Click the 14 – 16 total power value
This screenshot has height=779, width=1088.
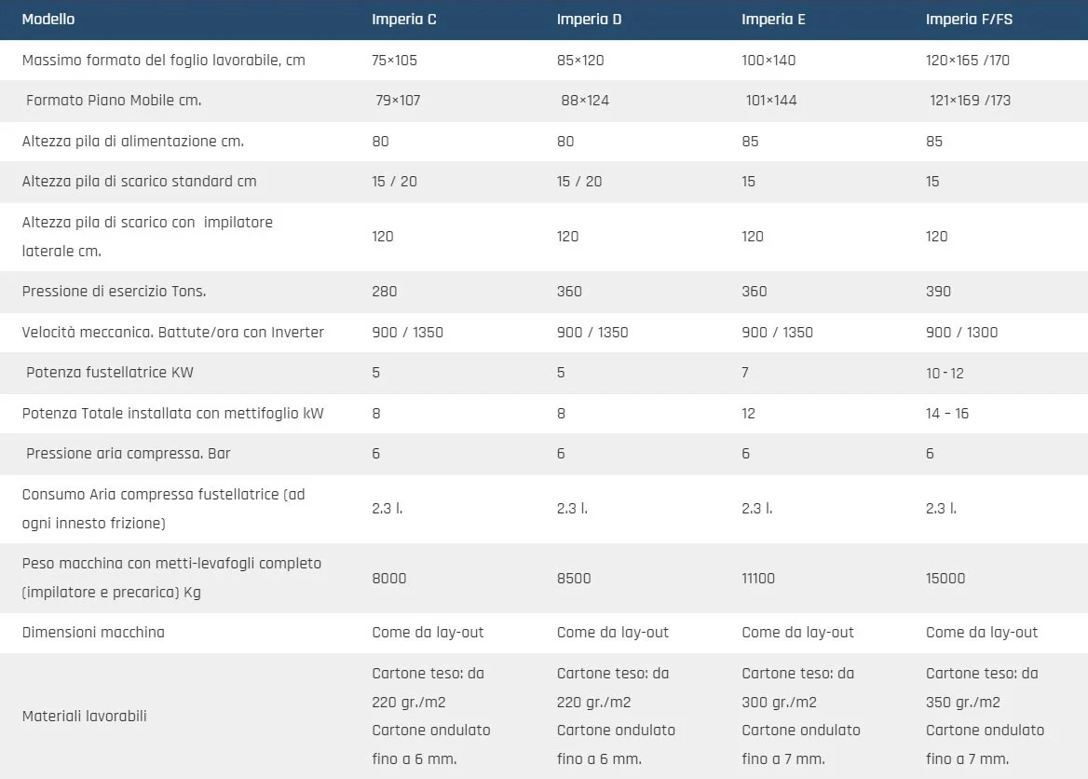coord(947,414)
